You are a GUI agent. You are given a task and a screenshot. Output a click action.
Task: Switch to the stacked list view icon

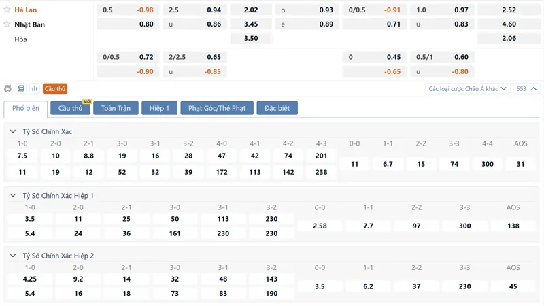pos(21,89)
